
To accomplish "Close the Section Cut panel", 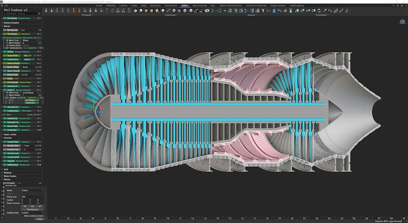I will click(39, 219).
